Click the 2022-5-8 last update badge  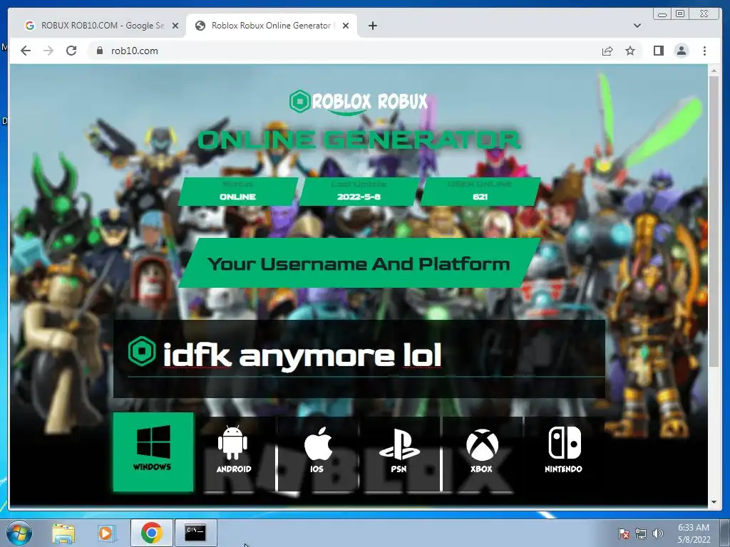pyautogui.click(x=359, y=192)
